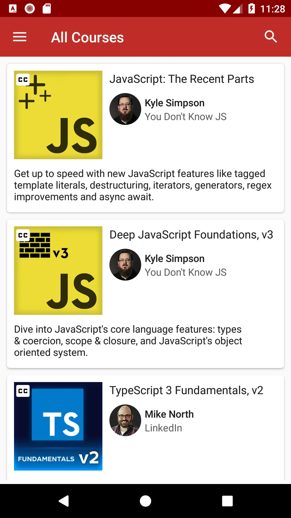Open the JavaScript: The Recent Parts thumbnail
Viewport: 291px width, 518px height.
(x=58, y=115)
